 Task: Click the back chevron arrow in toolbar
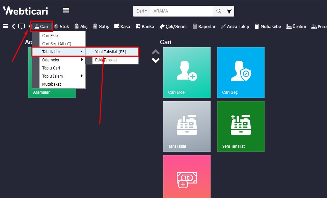point(13,26)
